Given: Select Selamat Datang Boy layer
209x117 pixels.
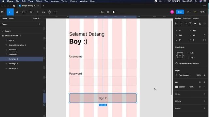Looking at the screenshot, I should click(21, 45).
